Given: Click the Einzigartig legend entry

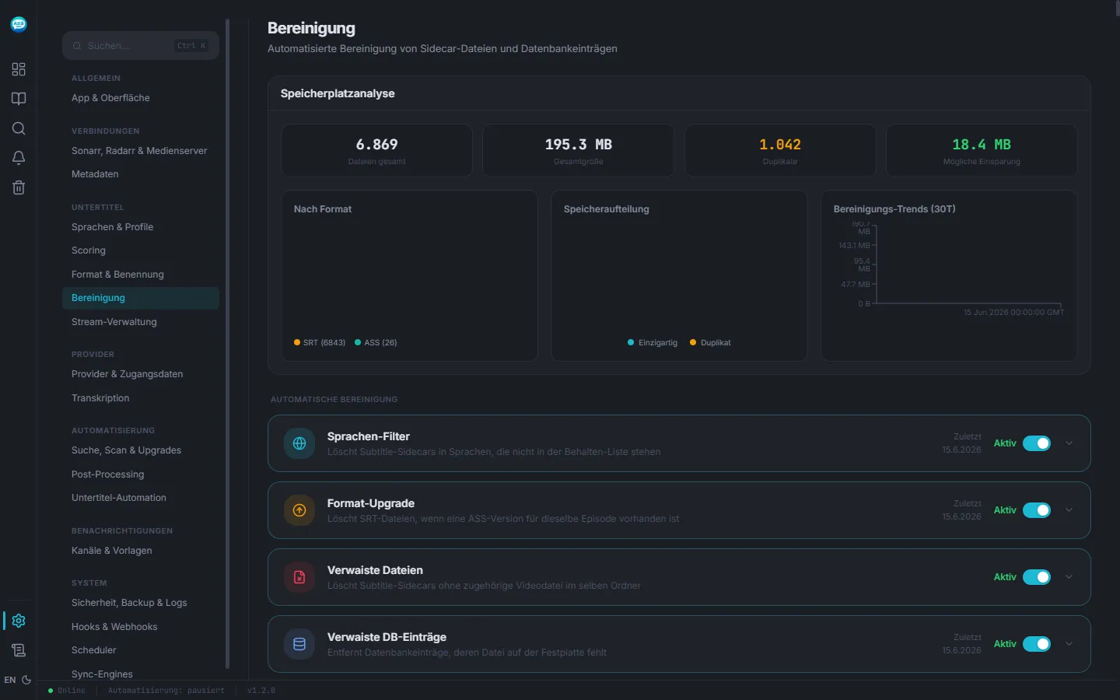Looking at the screenshot, I should tap(653, 342).
